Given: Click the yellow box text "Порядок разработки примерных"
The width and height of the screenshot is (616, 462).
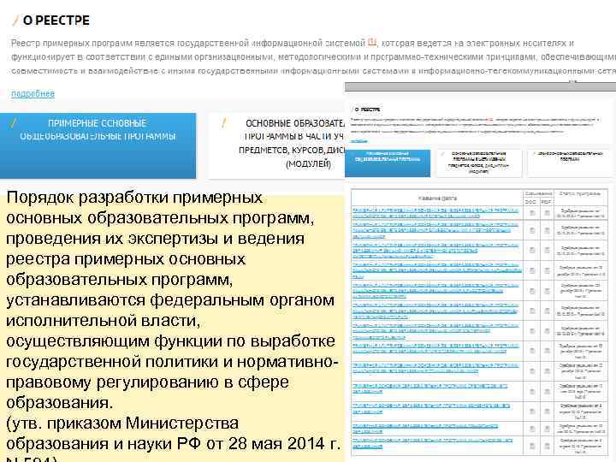Looking at the screenshot, I should point(134,198).
